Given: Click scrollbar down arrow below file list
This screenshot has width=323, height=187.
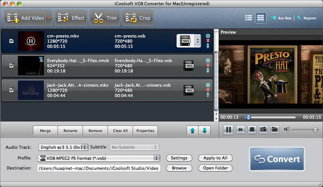Looking at the screenshot, I should coord(216,119).
